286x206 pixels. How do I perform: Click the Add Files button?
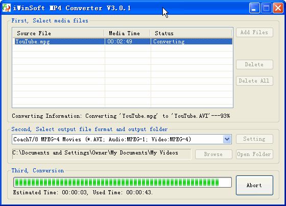point(254,33)
